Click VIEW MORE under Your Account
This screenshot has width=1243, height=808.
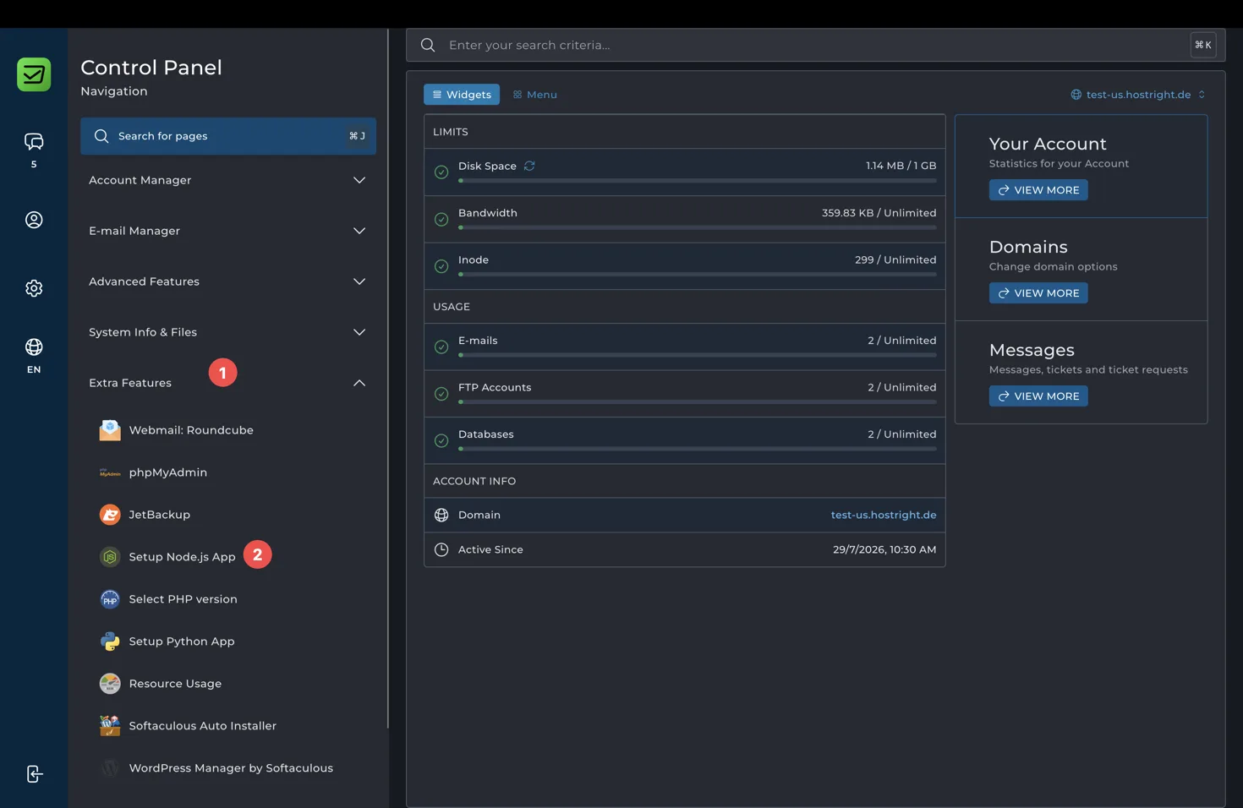tap(1038, 190)
